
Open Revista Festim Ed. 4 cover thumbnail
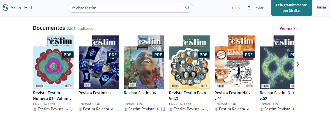point(189,62)
